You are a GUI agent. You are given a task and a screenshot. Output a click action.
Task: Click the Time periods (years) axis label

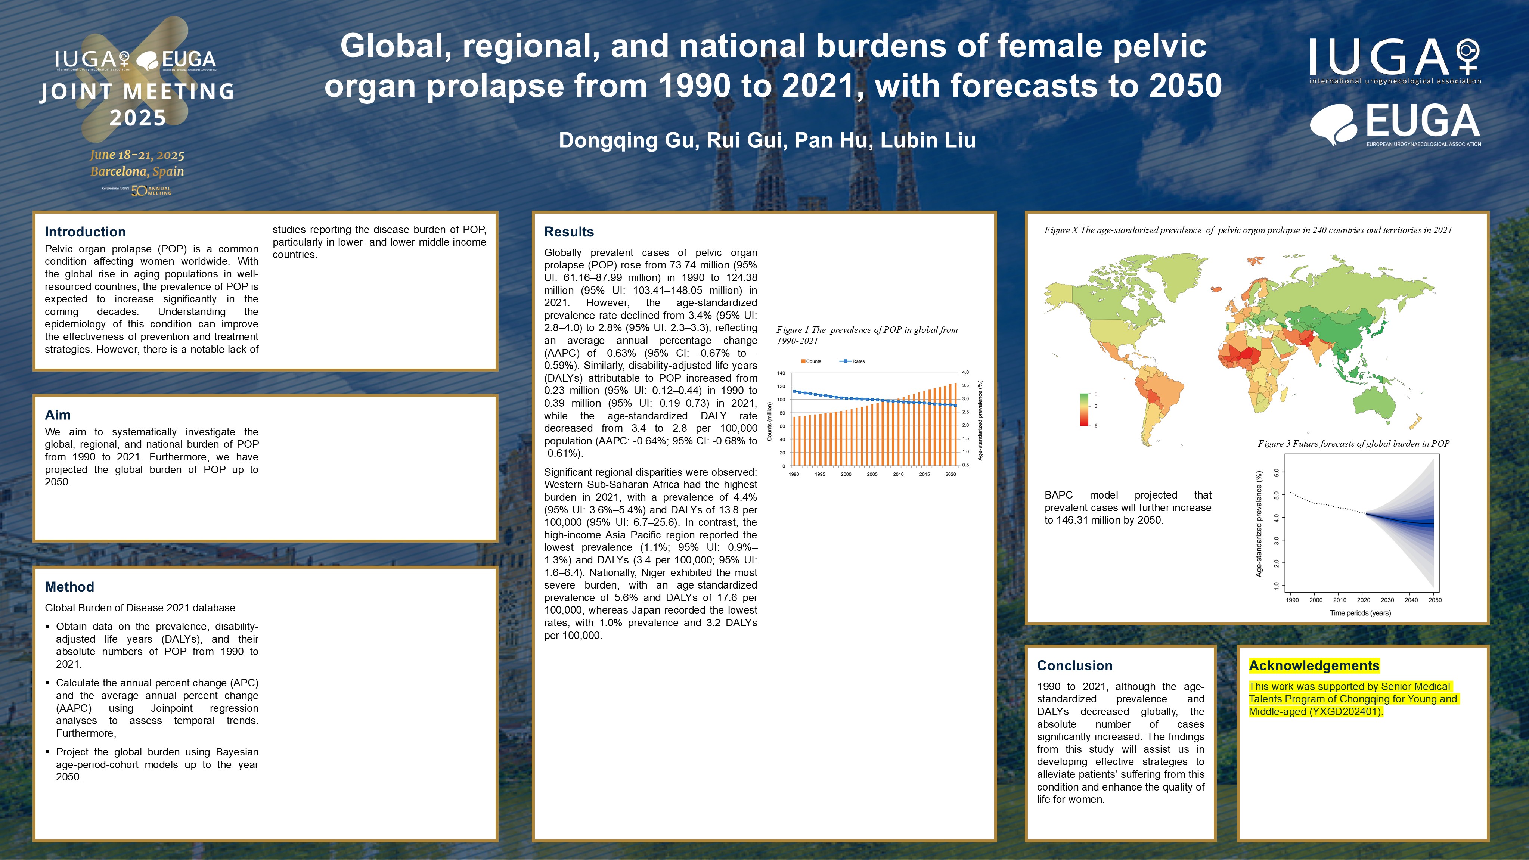click(x=1360, y=613)
